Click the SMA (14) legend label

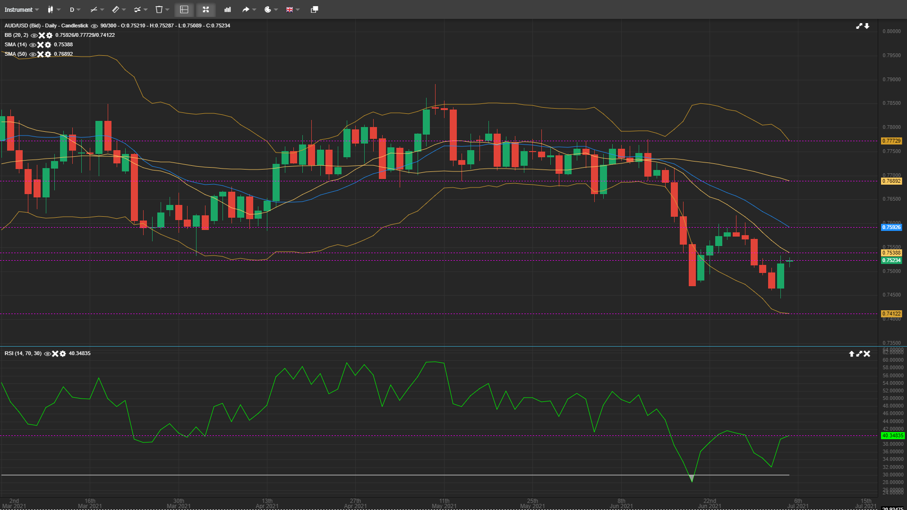[16, 44]
